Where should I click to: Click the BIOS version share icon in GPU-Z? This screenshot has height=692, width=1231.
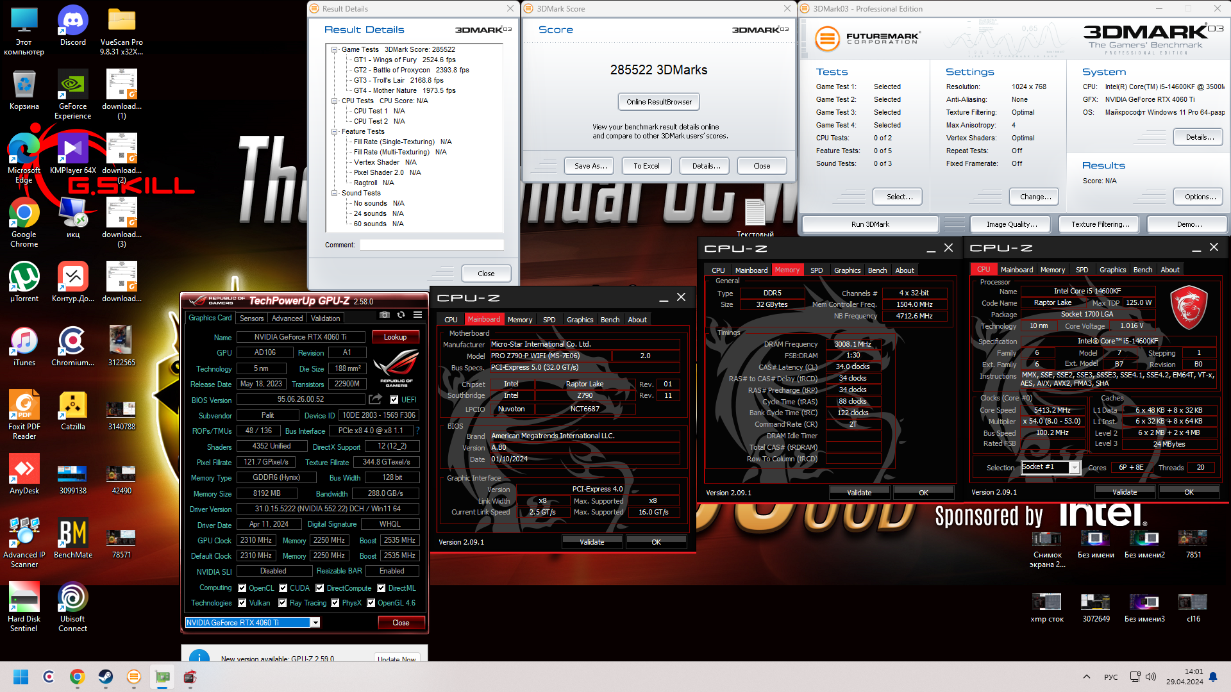click(376, 399)
